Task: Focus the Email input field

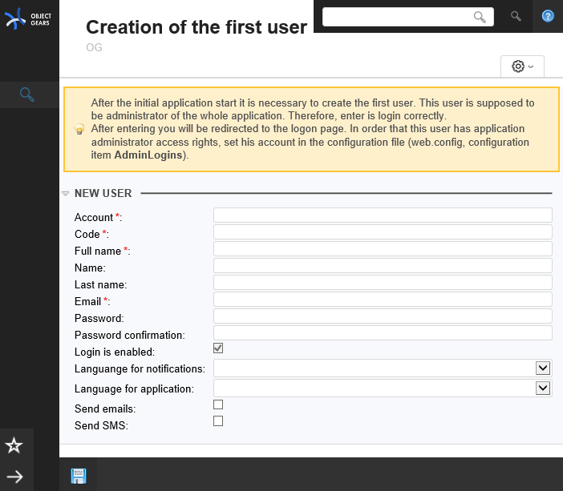Action: [x=383, y=299]
